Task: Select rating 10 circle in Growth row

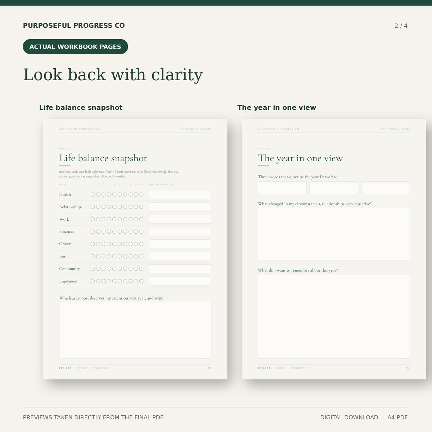Action: 141,244
